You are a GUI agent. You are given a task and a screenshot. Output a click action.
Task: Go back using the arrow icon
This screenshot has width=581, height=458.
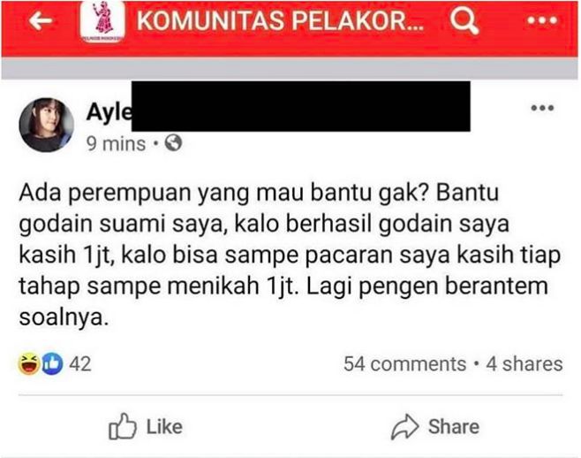[40, 21]
